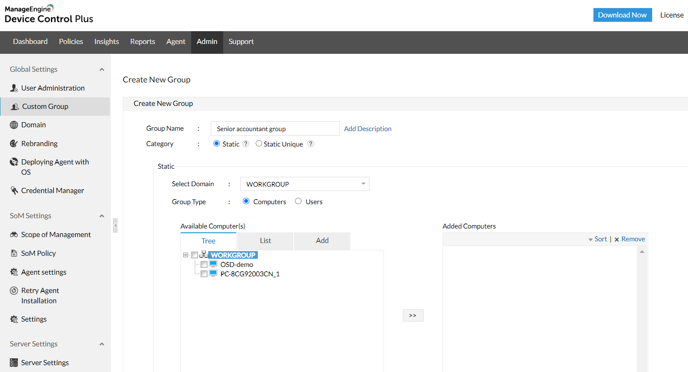
Task: Select the Static Unique category radio button
Action: tap(259, 144)
